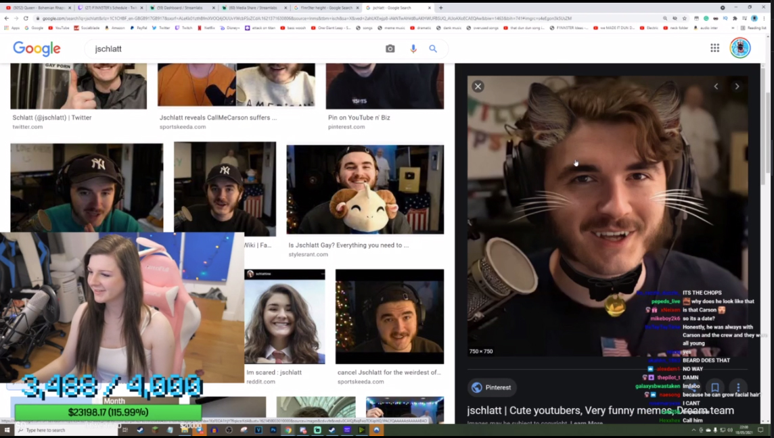774x438 pixels.
Task: Open the Reading list panel
Action: coord(753,28)
